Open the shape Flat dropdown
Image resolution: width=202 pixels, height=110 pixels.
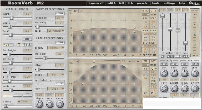[56, 75]
